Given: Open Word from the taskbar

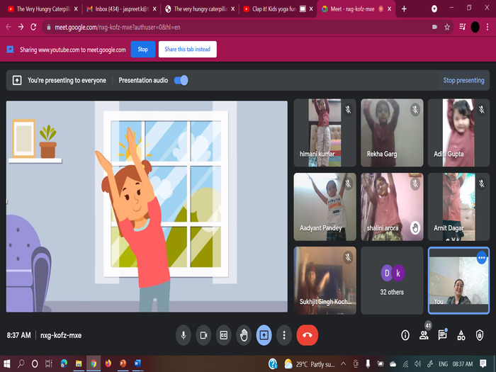Looking at the screenshot, I should click(x=137, y=363).
